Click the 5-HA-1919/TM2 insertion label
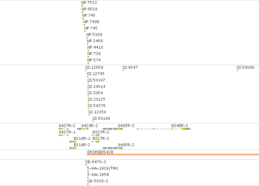The width and height of the screenshot is (259, 186). [103, 168]
